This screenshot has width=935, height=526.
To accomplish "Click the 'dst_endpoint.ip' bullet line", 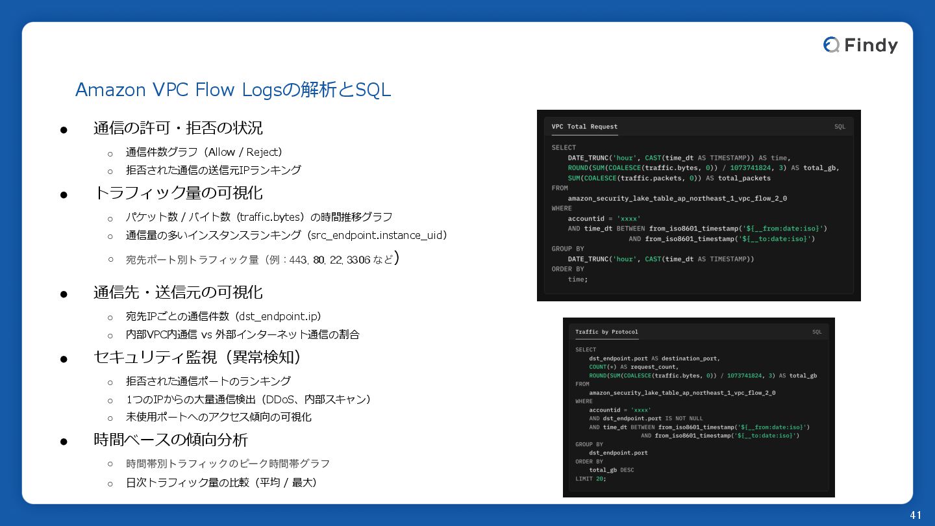I will tap(225, 317).
